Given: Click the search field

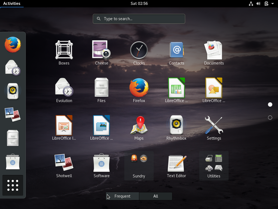Looking at the screenshot, I should coord(139,19).
